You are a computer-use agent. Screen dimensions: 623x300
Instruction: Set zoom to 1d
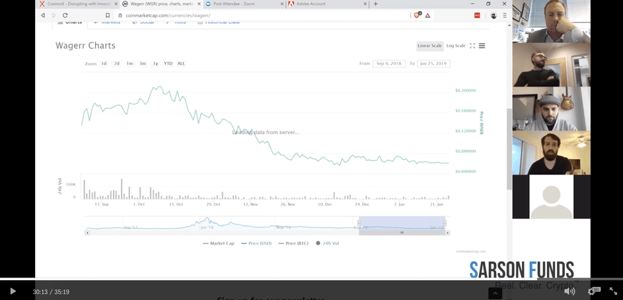(x=104, y=63)
